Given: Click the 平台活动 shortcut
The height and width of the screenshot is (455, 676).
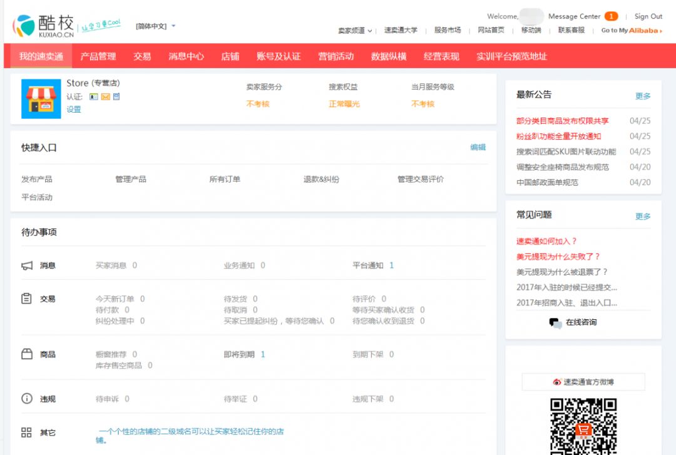Looking at the screenshot, I should (37, 197).
